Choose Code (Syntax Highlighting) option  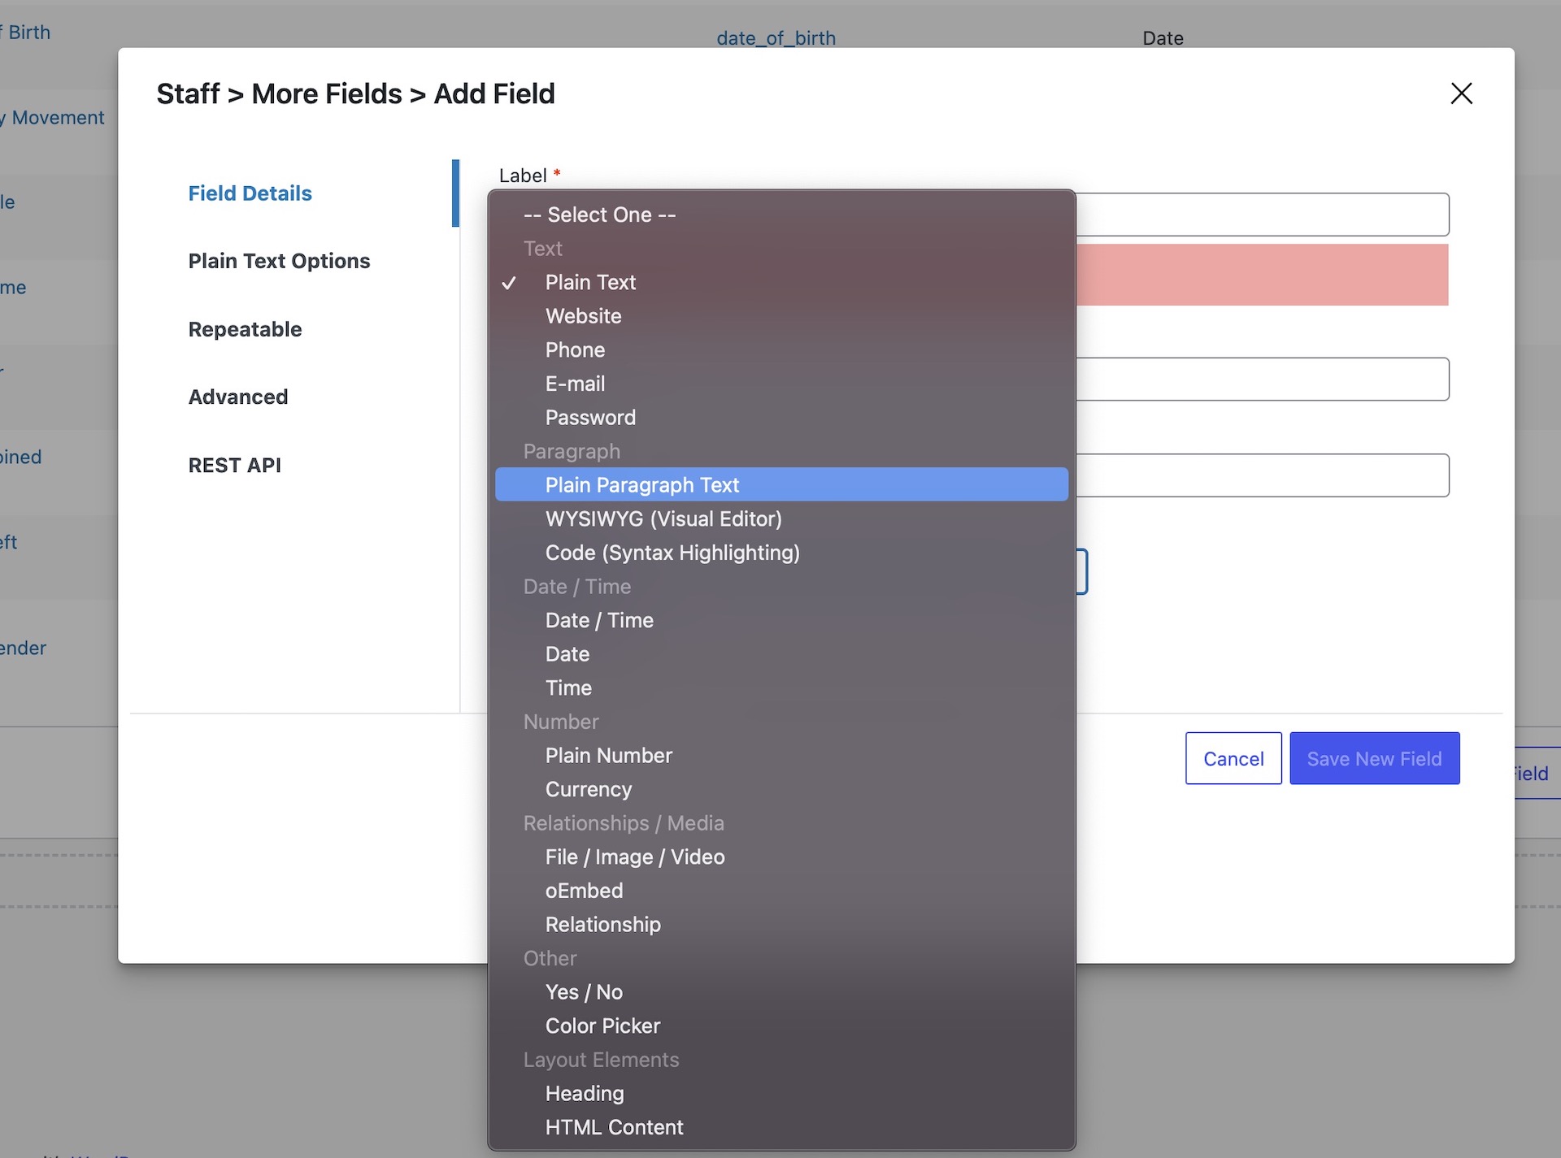pyautogui.click(x=672, y=553)
